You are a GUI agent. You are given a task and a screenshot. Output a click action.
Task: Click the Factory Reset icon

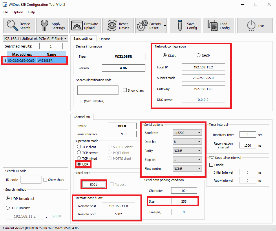[142, 26]
